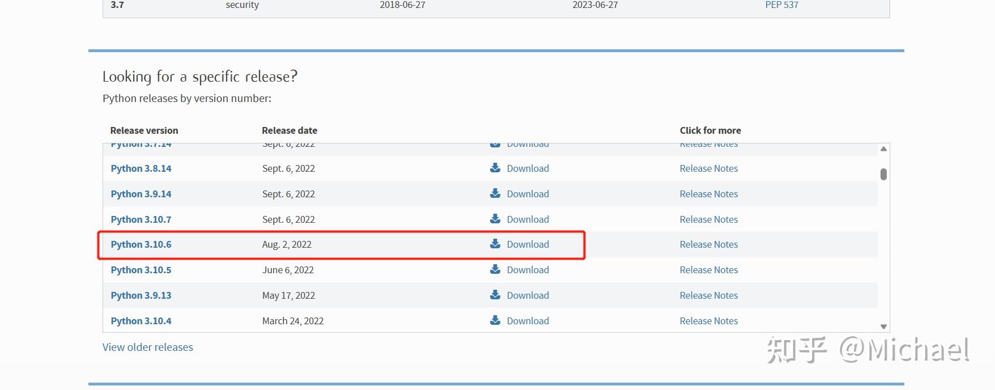This screenshot has width=995, height=390.
Task: View Release Notes for Python 3.9.14
Action: (x=709, y=194)
